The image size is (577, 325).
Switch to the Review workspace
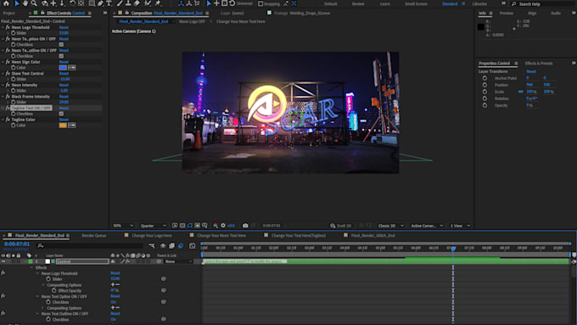[358, 3]
